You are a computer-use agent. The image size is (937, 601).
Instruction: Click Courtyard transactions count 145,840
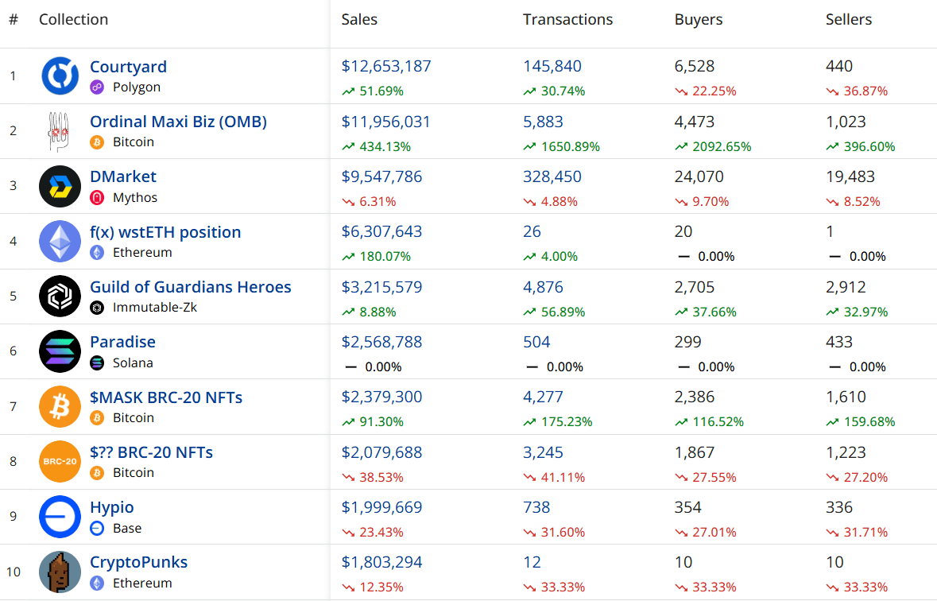[552, 66]
